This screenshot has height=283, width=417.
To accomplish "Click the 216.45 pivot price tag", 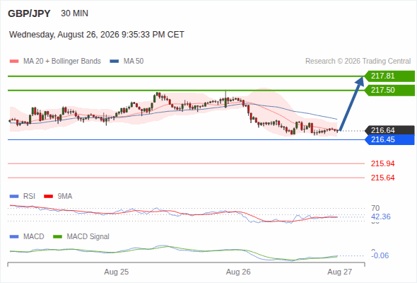I will [389, 140].
